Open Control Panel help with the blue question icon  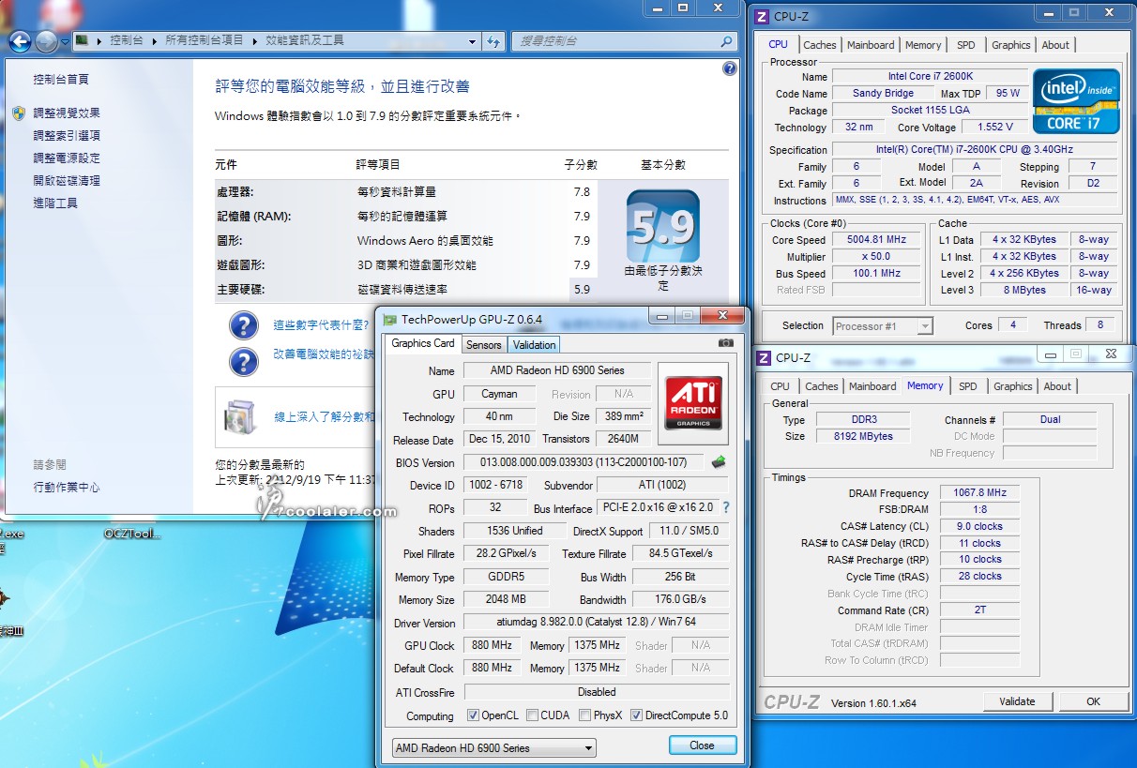tap(730, 68)
